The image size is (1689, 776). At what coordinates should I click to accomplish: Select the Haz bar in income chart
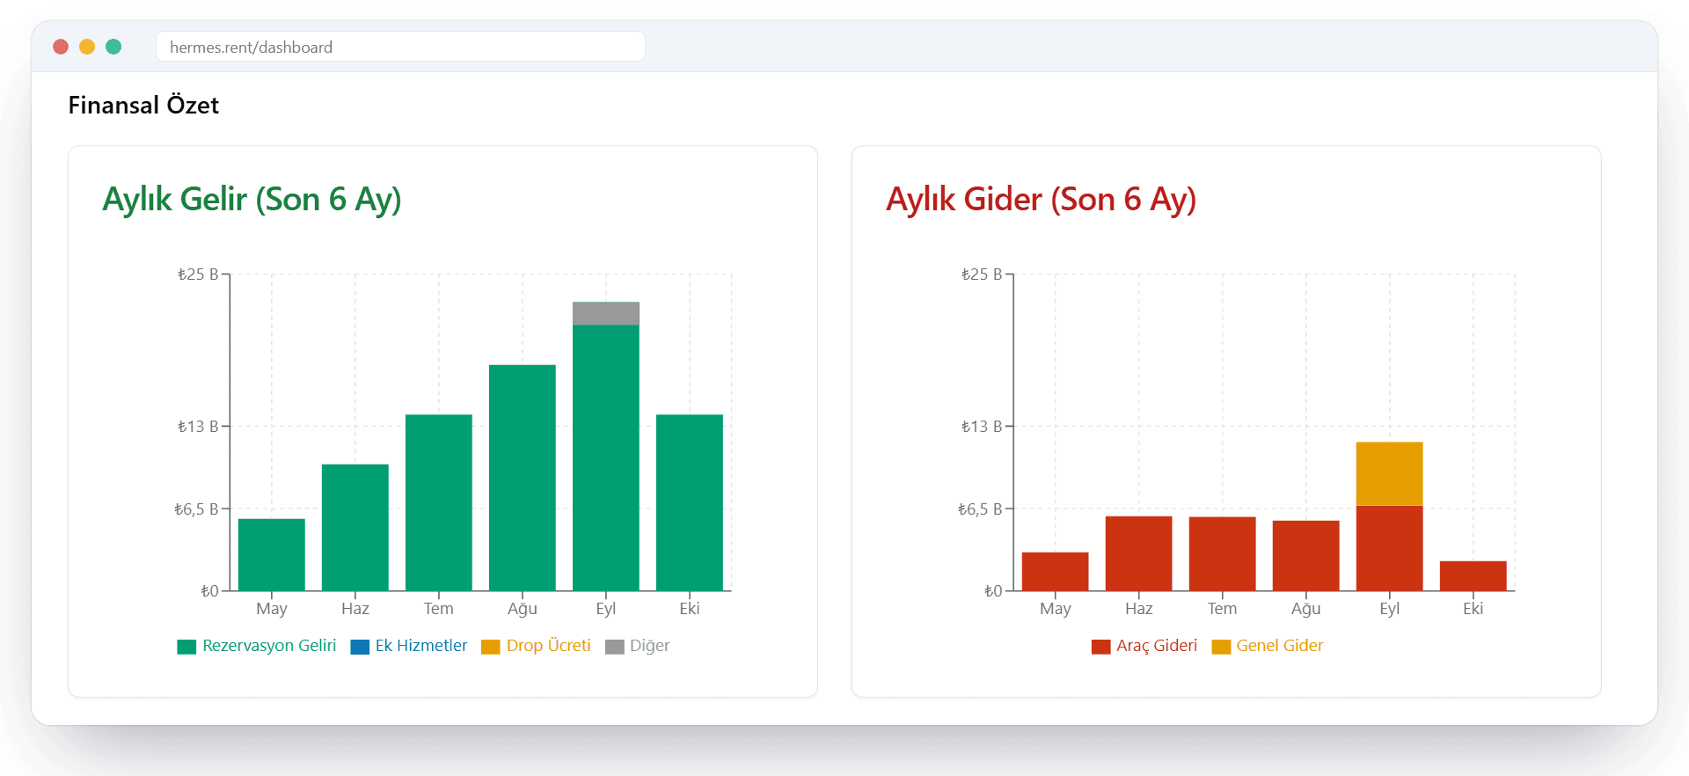tap(355, 528)
